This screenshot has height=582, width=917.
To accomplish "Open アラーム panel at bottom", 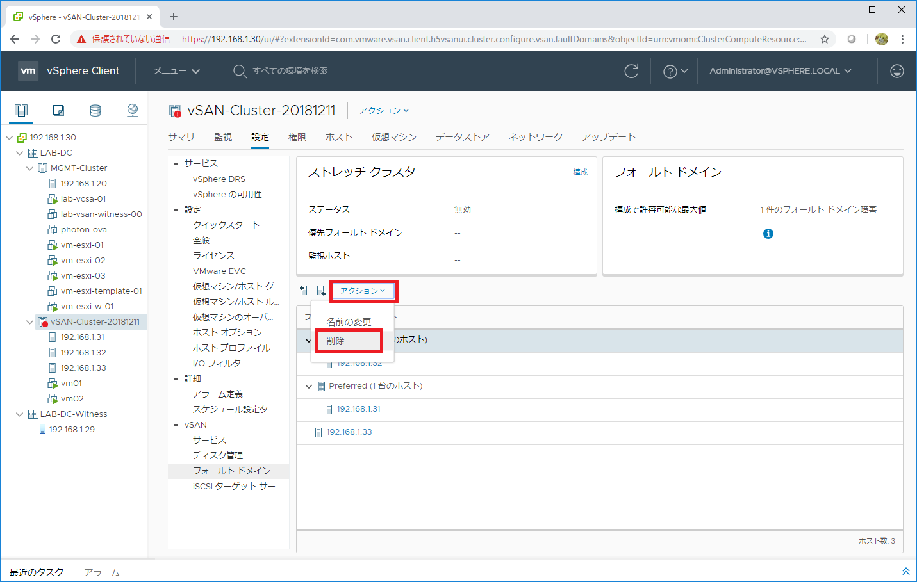I will click(x=102, y=572).
